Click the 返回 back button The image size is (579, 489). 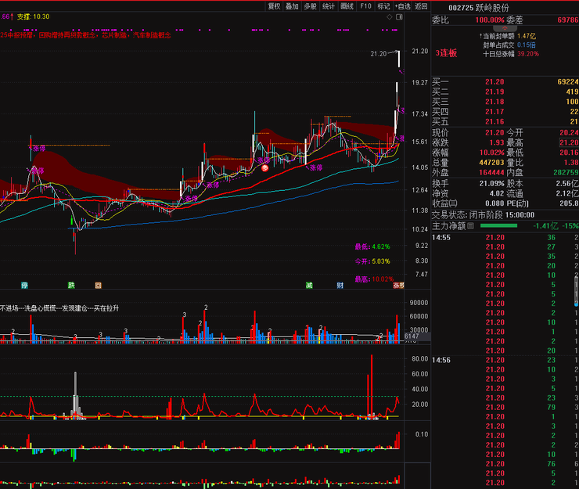(421, 5)
